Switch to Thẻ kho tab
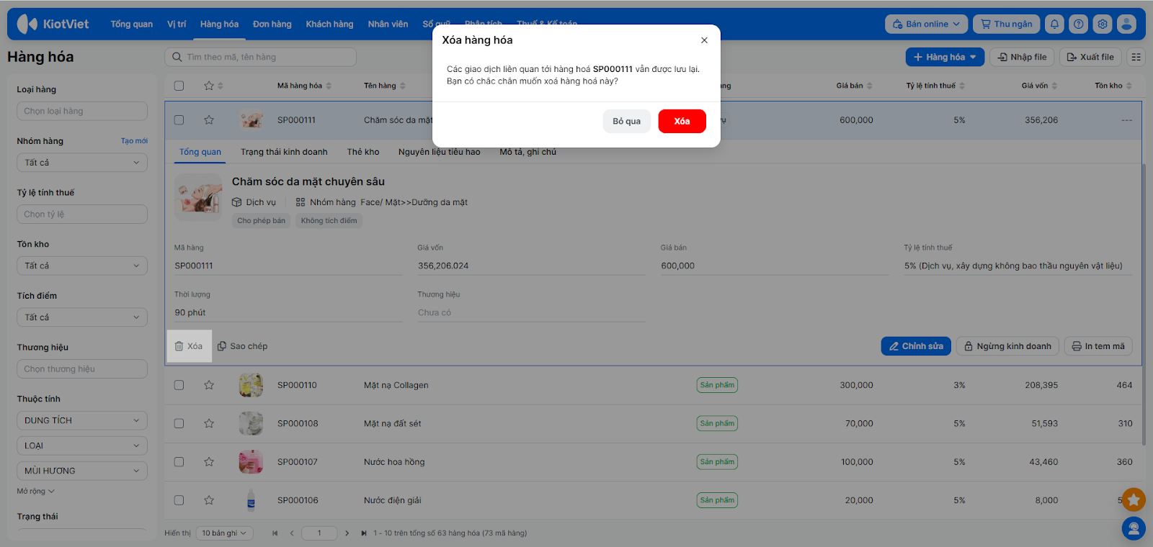 363,152
